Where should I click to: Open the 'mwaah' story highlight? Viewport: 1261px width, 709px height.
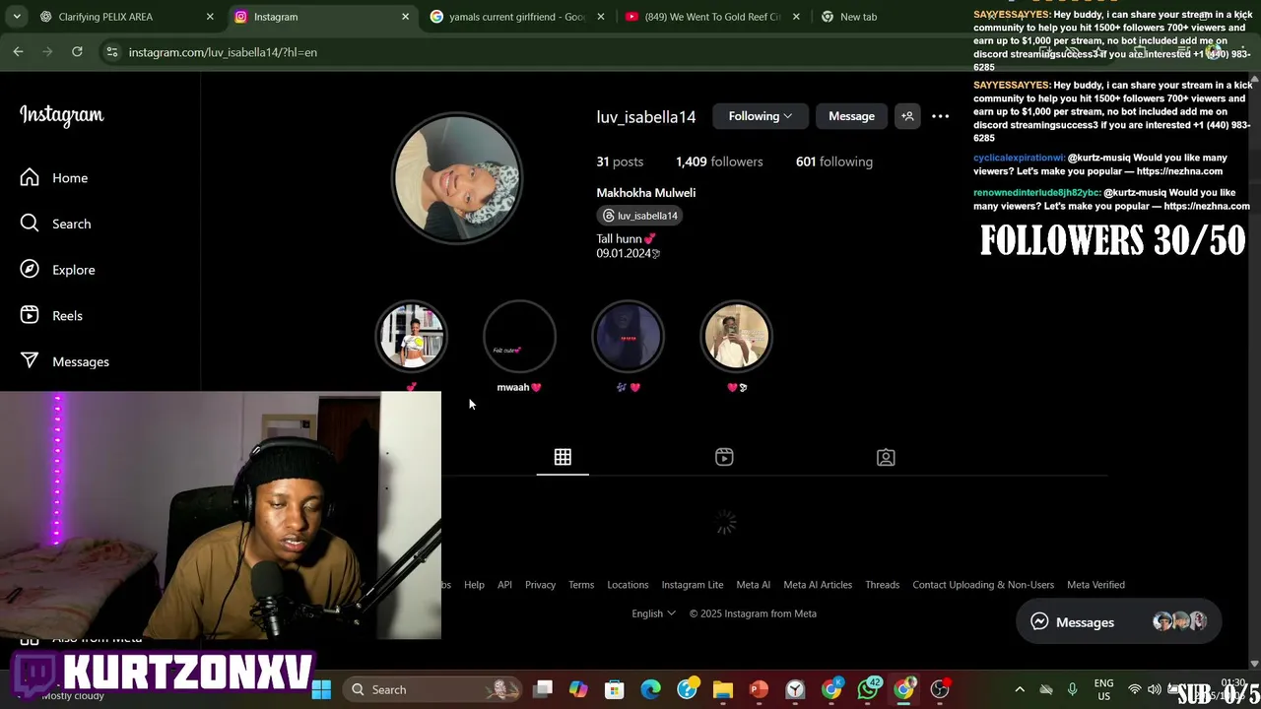[x=519, y=337]
